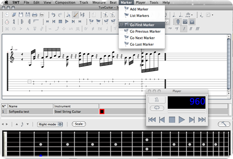
Task: Click the Scale button
Action: 79,124
